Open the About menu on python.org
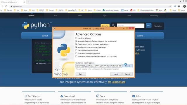187x105 pixels. point(45,36)
